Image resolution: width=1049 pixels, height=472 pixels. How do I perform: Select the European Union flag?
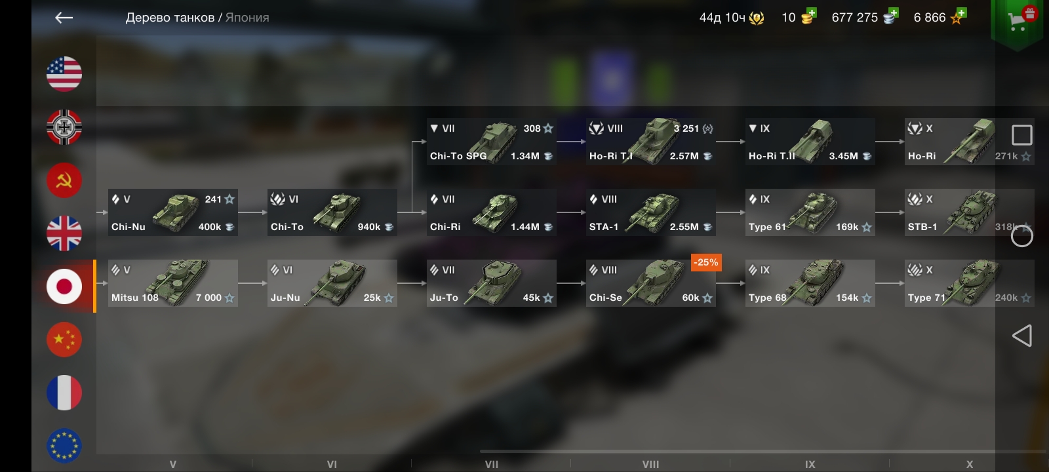(64, 446)
